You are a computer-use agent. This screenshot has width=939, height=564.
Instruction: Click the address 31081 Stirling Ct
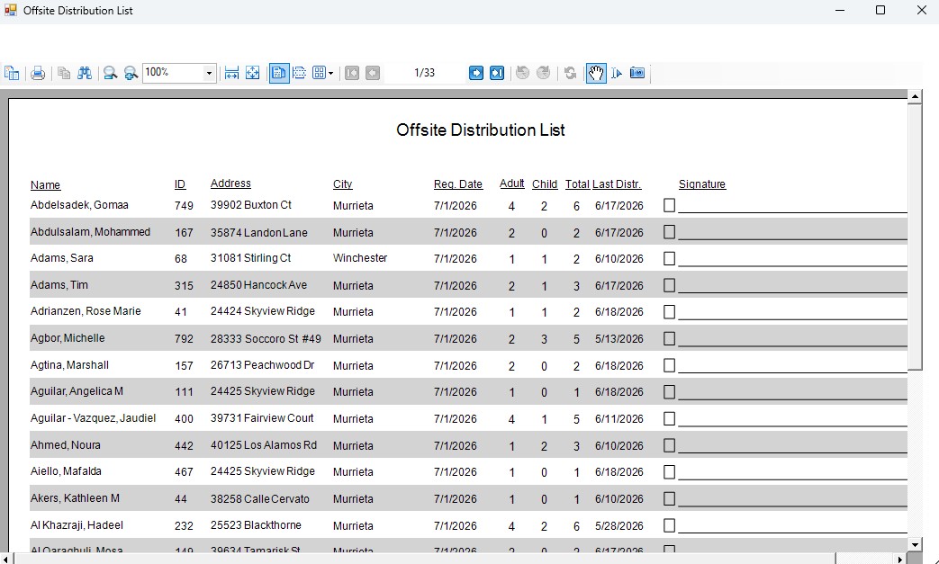coord(250,258)
